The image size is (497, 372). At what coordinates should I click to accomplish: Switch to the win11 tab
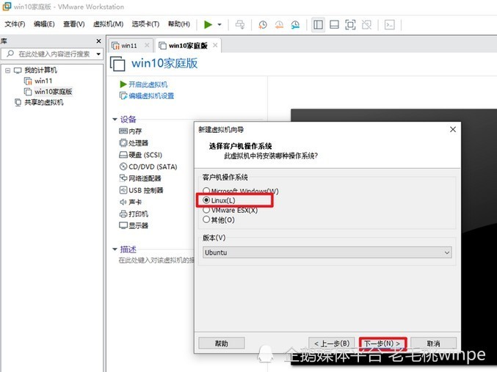(x=129, y=45)
